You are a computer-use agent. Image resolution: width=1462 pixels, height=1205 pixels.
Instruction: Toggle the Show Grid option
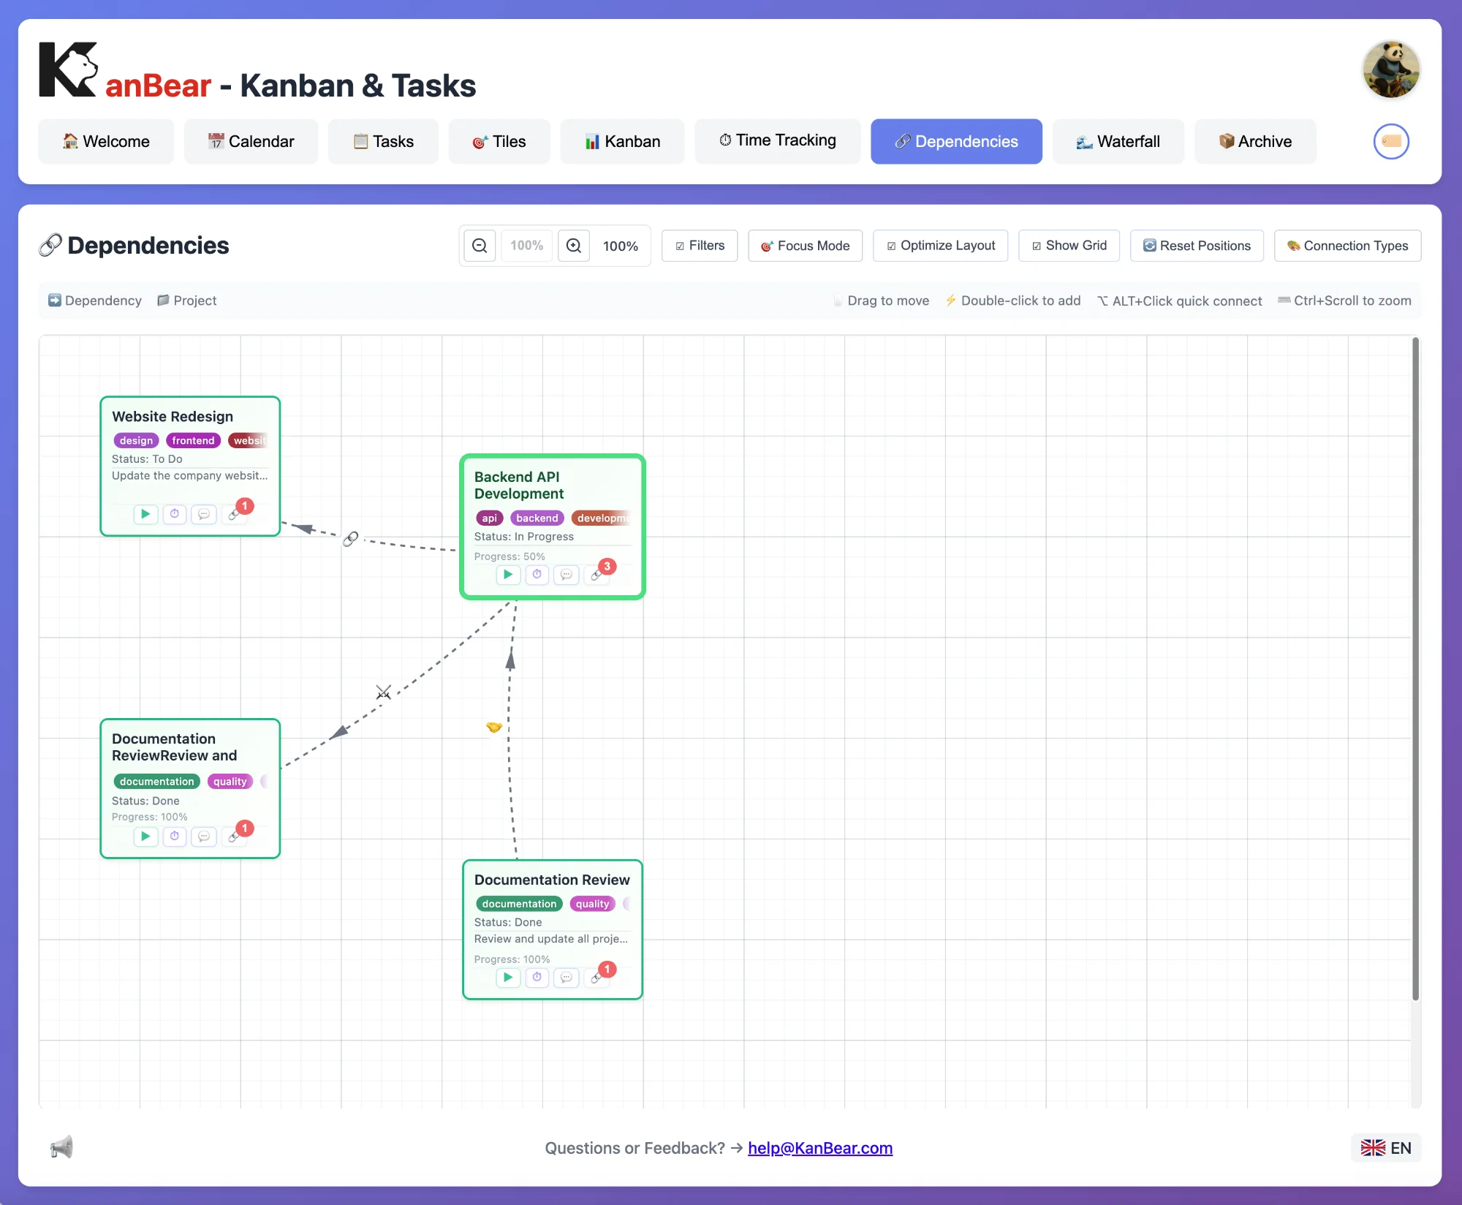coord(1069,246)
